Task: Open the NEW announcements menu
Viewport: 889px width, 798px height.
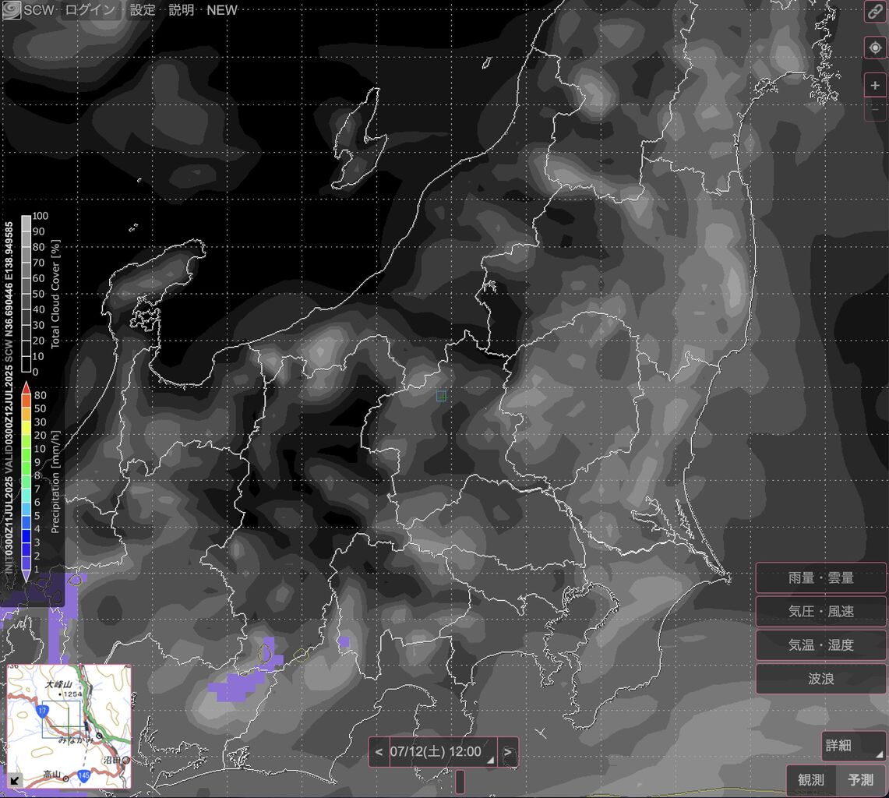Action: 222,10
